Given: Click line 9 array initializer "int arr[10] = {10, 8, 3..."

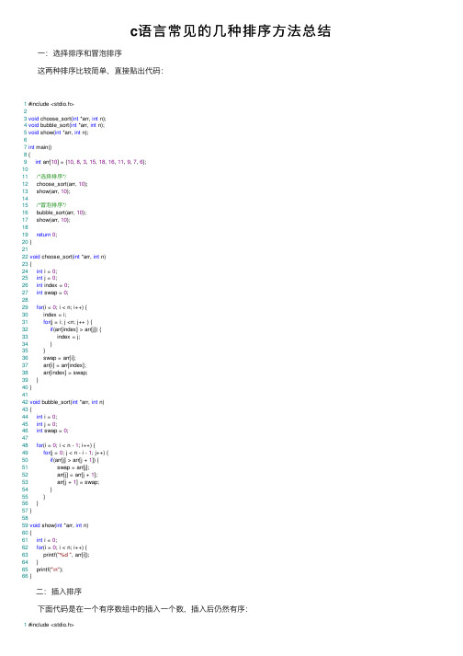Looking at the screenshot, I should 91,162.
